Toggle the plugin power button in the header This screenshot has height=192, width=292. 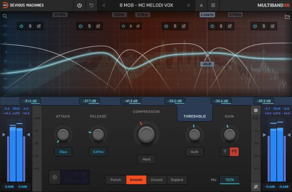coord(80,5)
